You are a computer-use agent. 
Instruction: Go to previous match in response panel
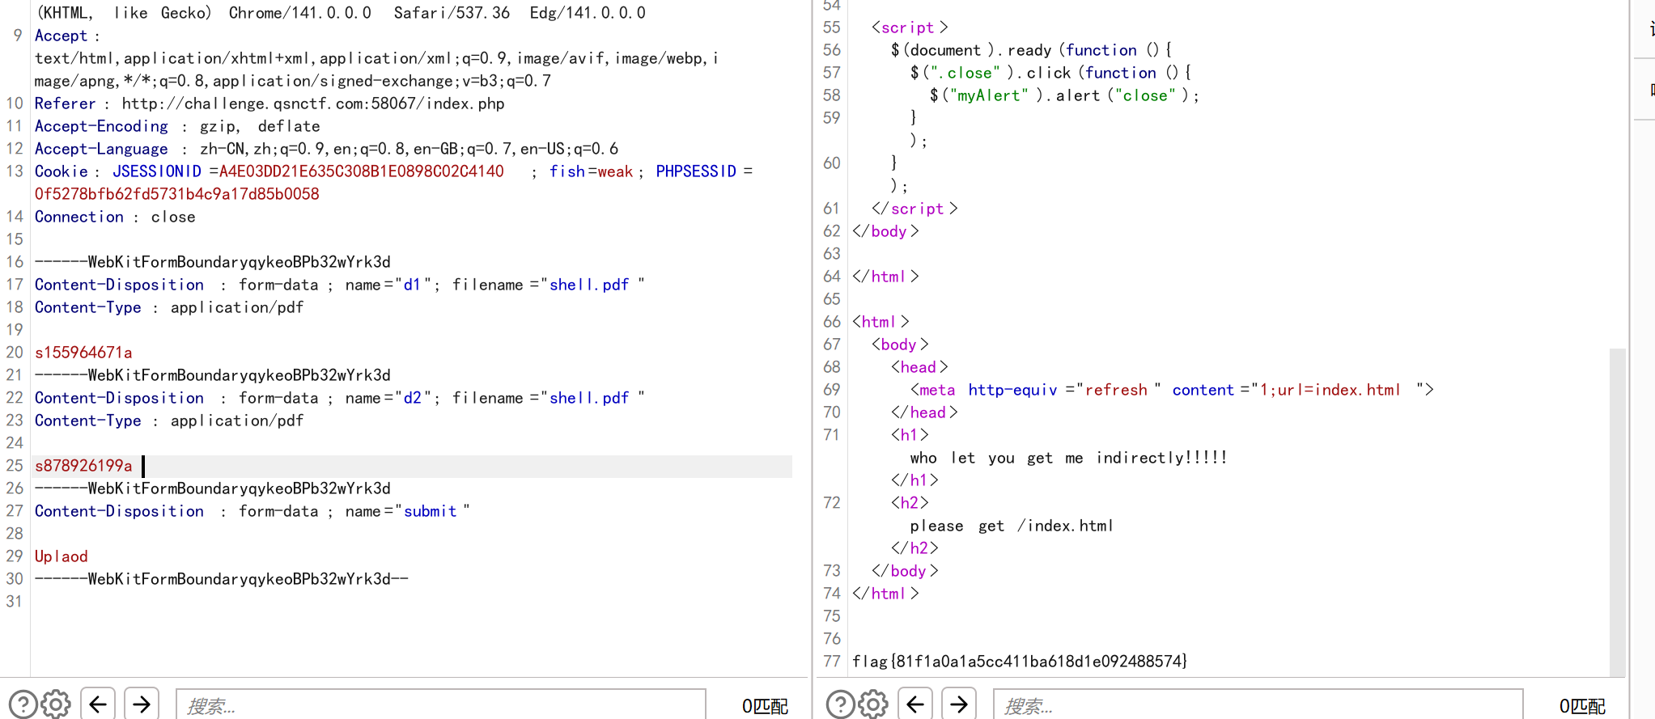click(x=915, y=704)
